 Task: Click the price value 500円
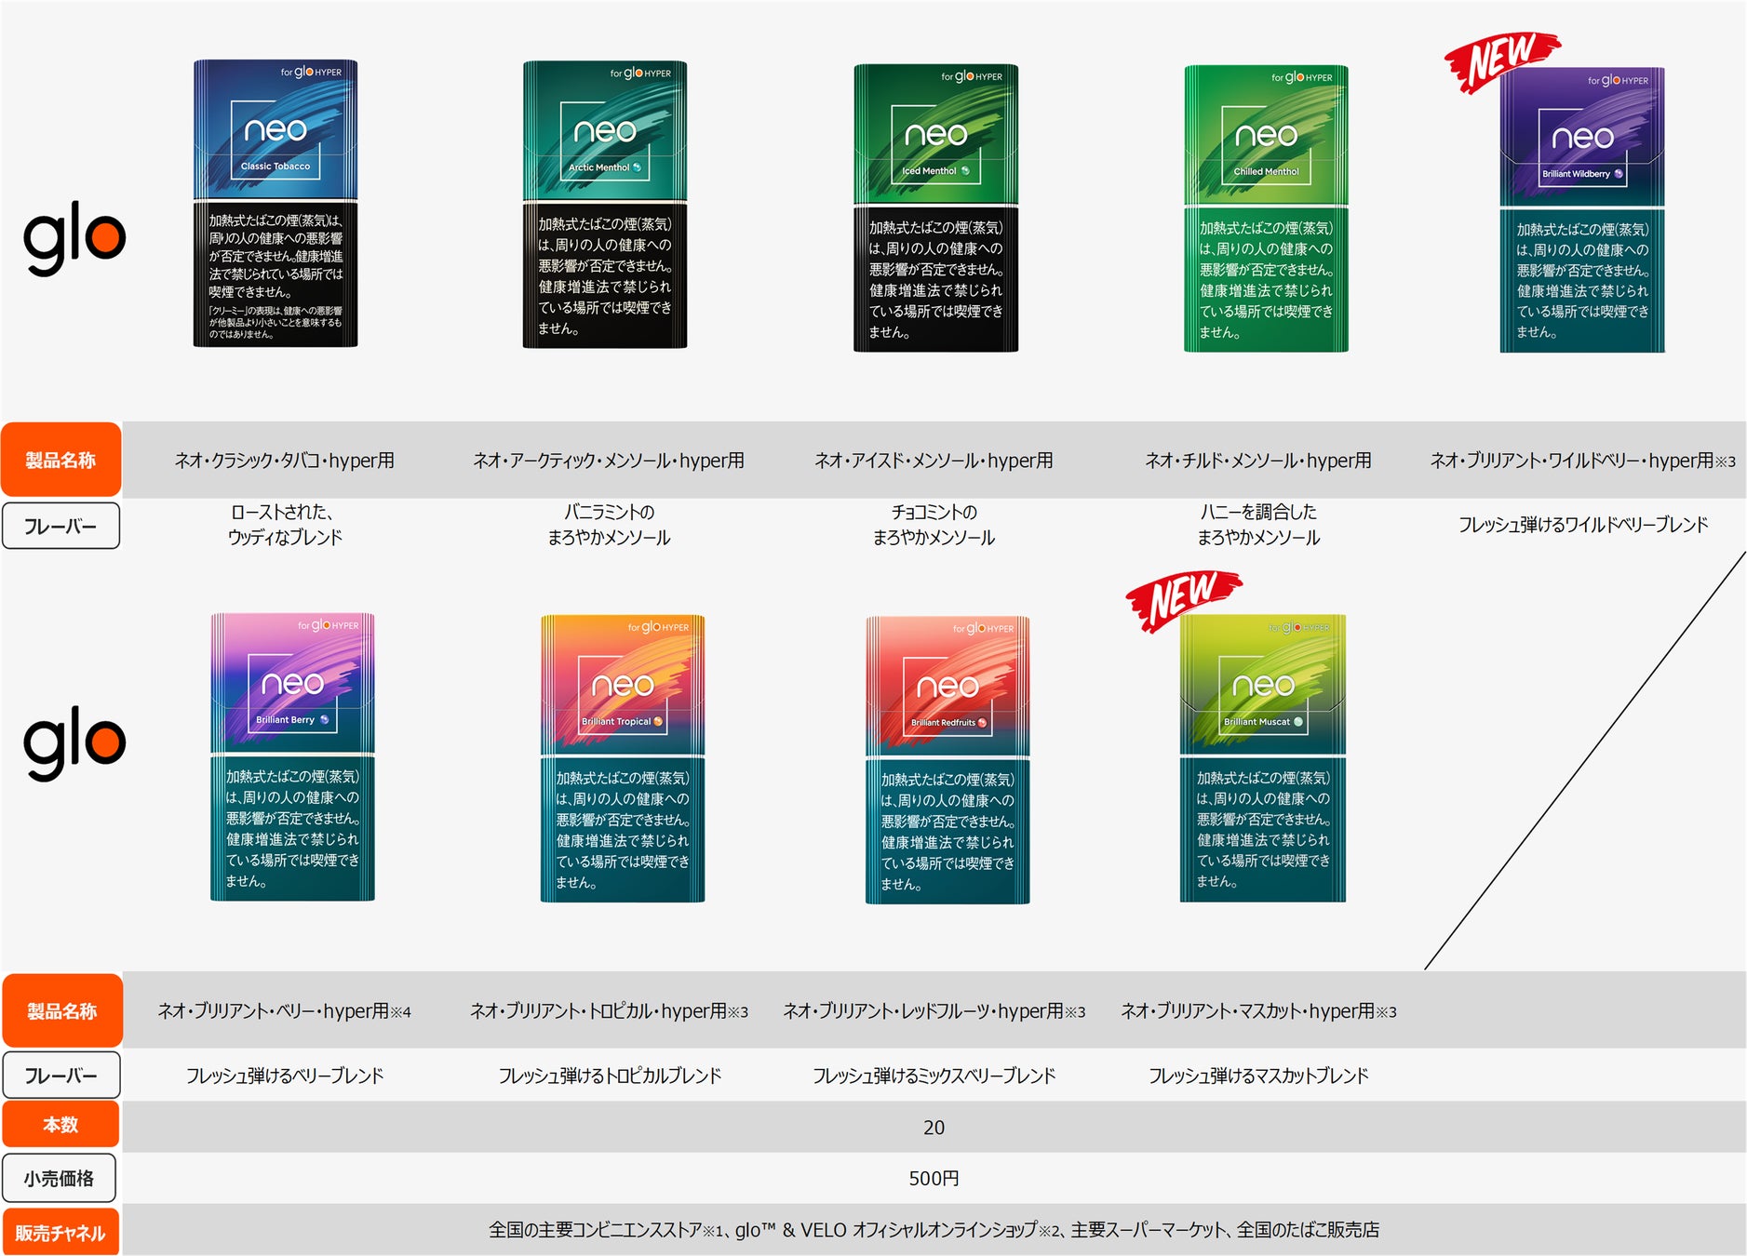tap(934, 1179)
